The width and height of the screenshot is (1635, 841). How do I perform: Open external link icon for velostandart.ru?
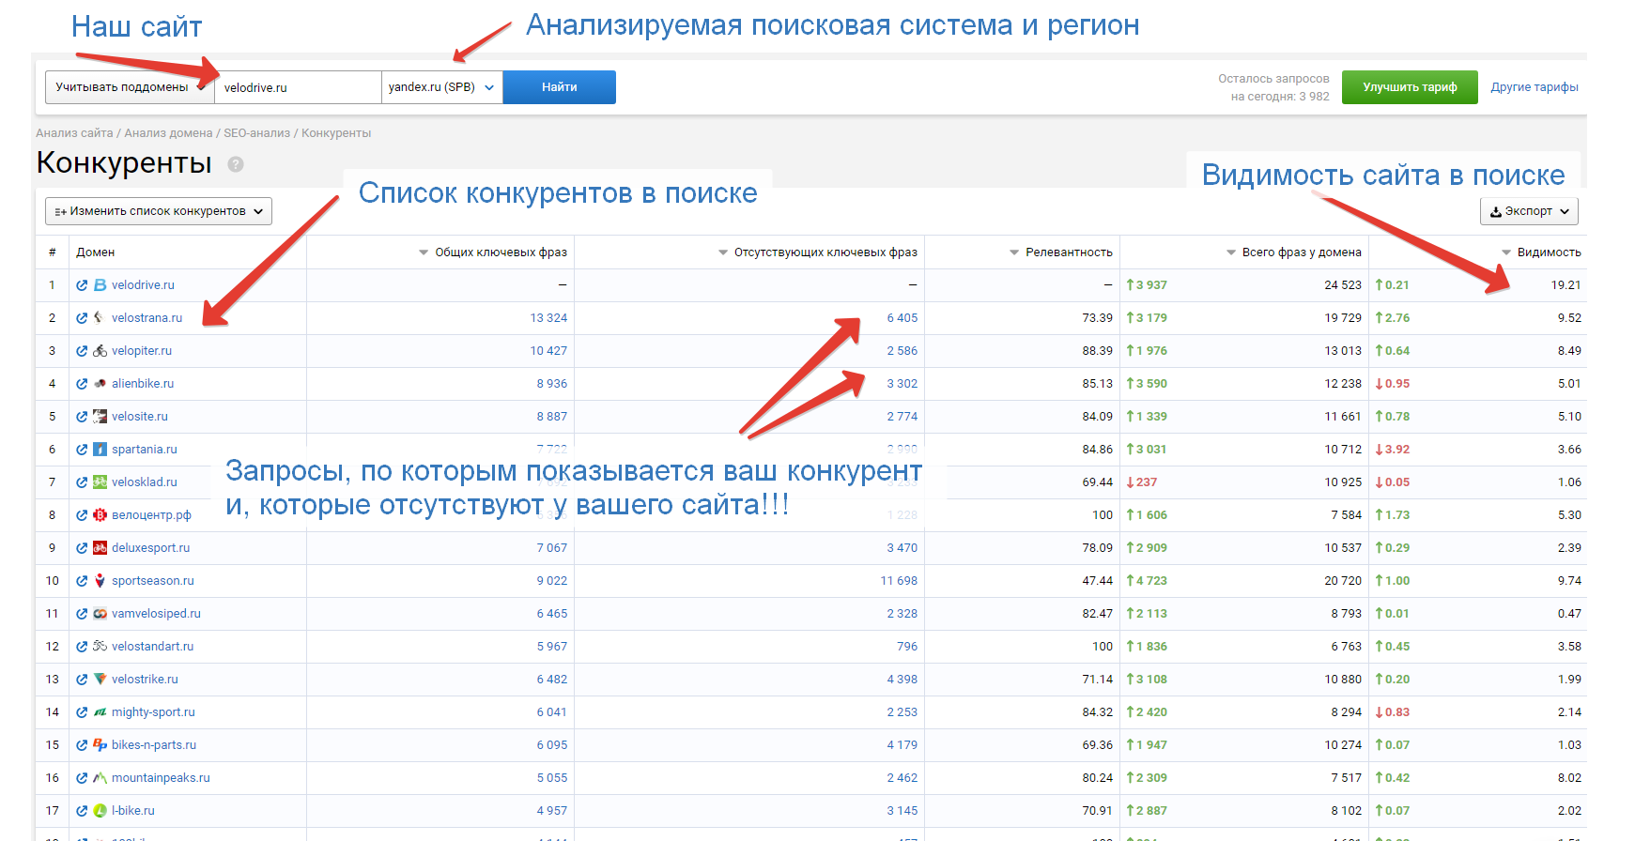click(x=82, y=647)
